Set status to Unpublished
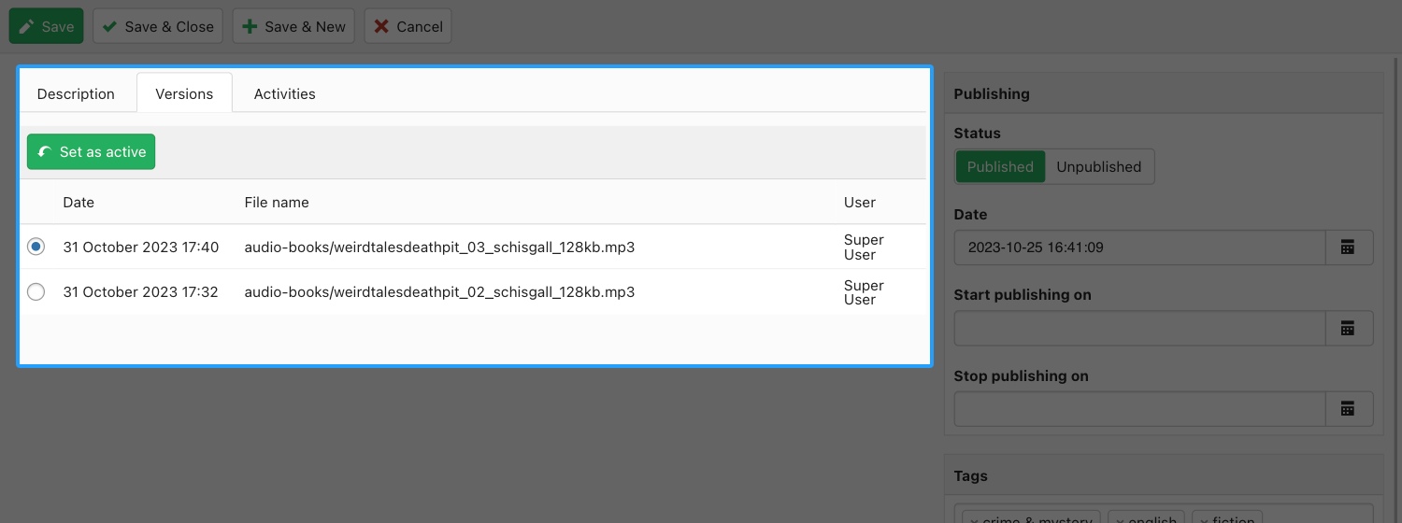Viewport: 1402px width, 523px height. (x=1098, y=167)
